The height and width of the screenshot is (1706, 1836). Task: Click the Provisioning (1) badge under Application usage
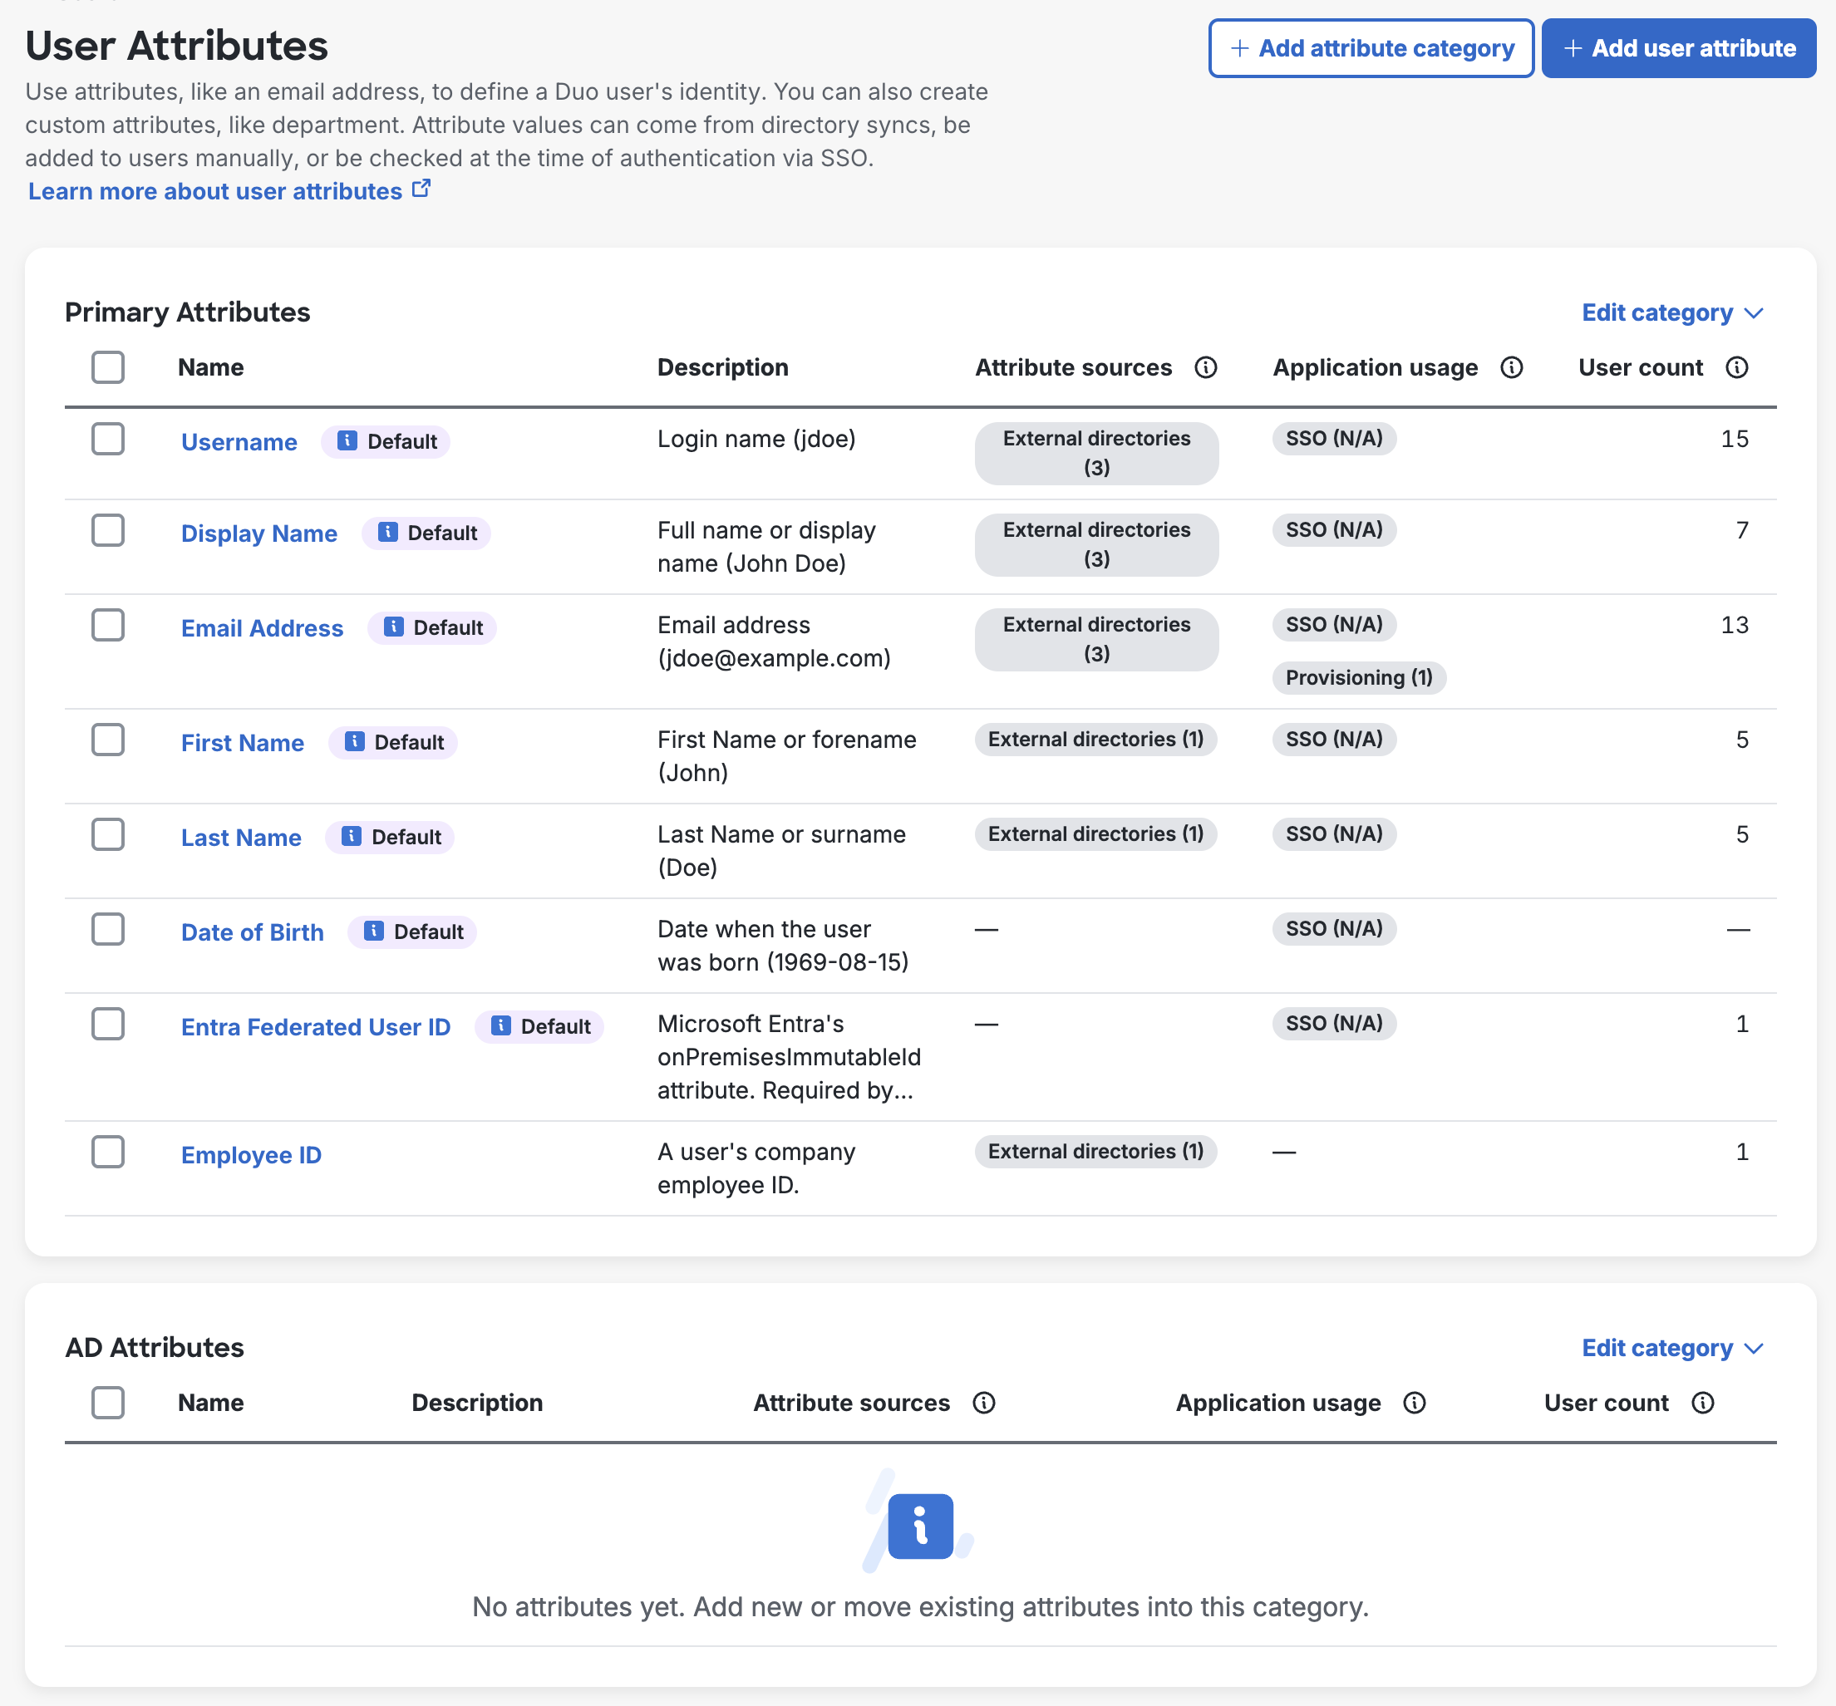[1359, 676]
